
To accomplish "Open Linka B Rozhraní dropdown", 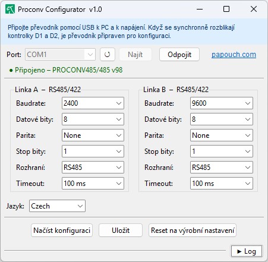I will [222, 168].
